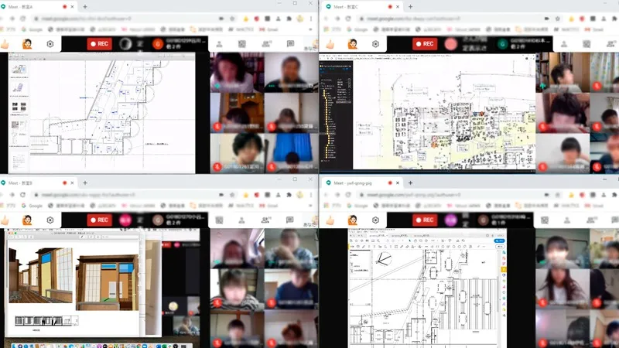Click the person emoji icon in 教室C window
The width and height of the screenshot is (619, 348).
(353, 44)
